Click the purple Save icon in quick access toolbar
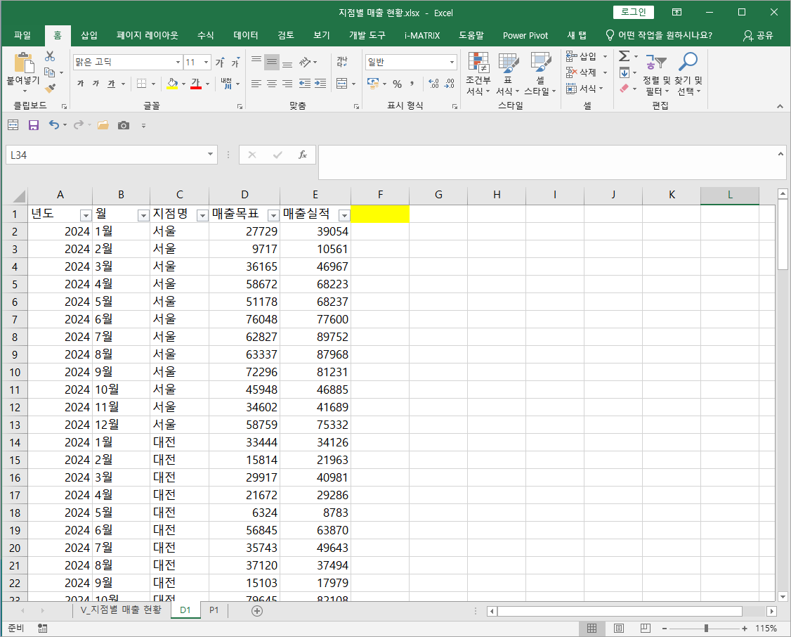The image size is (791, 637). click(33, 125)
